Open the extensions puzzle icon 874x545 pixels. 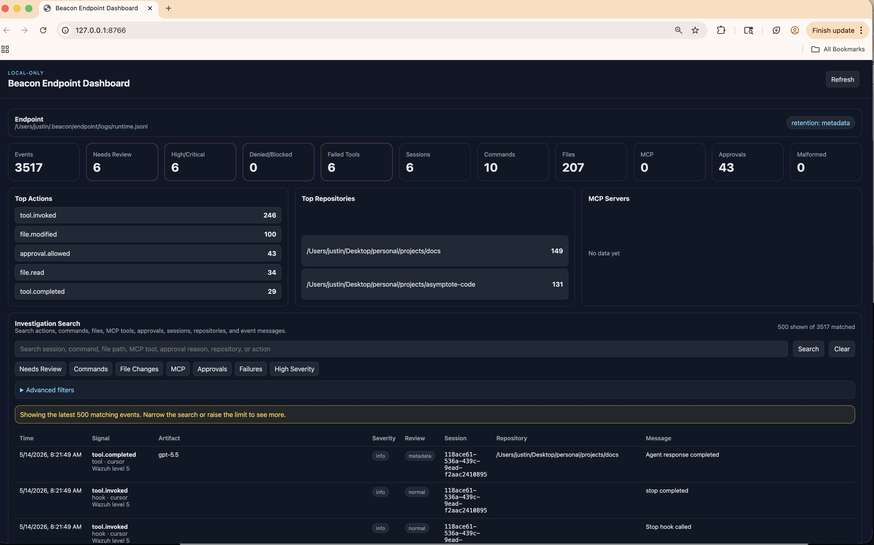[721, 30]
